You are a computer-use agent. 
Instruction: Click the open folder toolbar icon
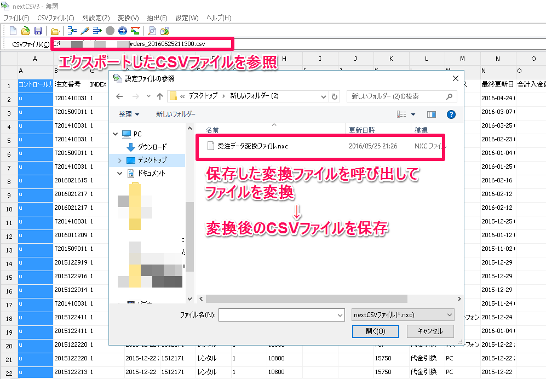55,31
